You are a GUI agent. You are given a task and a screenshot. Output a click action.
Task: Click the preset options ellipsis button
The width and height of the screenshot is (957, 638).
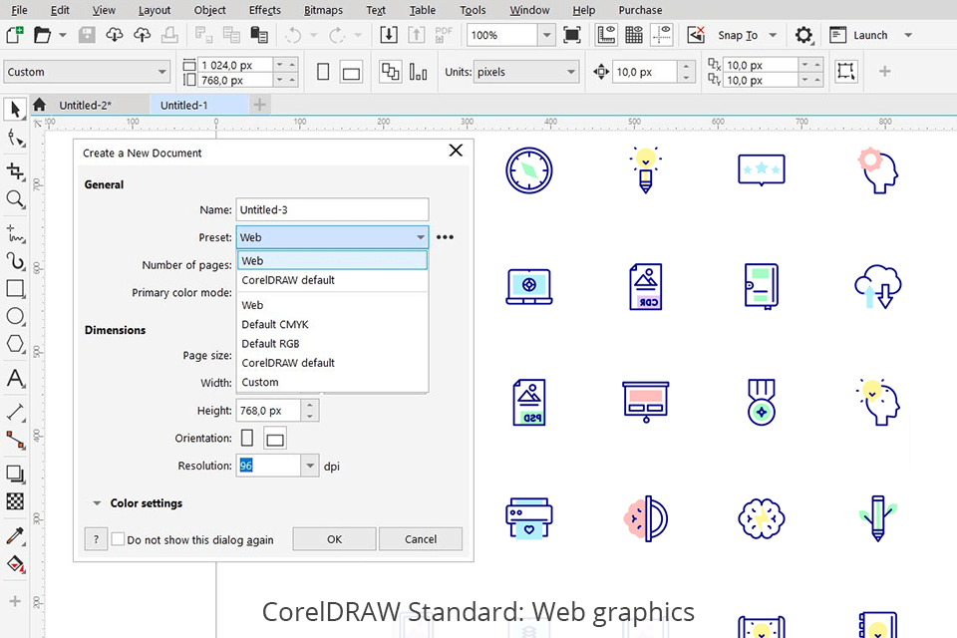(x=445, y=237)
